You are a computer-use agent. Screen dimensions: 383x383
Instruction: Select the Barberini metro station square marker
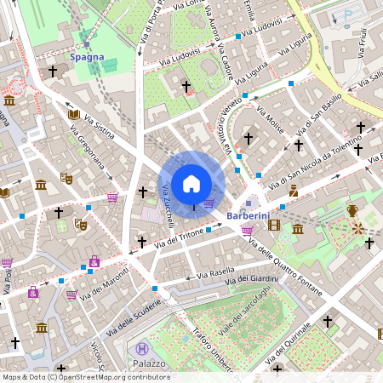[249, 203]
